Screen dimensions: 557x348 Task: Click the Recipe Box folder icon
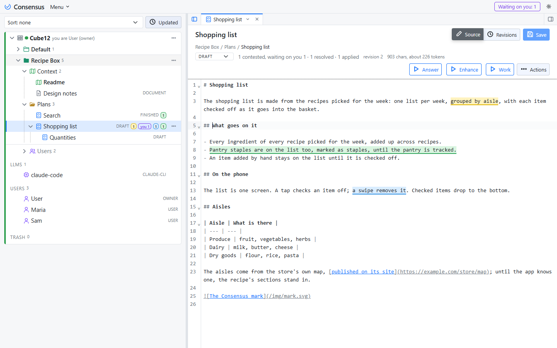pyautogui.click(x=26, y=60)
